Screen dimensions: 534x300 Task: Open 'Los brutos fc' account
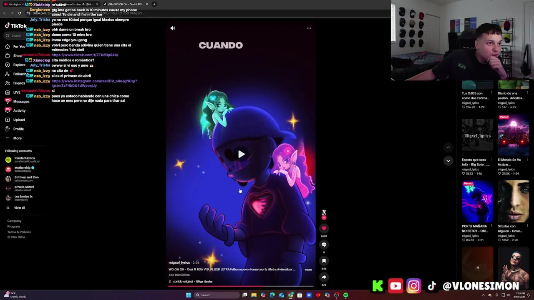click(x=19, y=197)
